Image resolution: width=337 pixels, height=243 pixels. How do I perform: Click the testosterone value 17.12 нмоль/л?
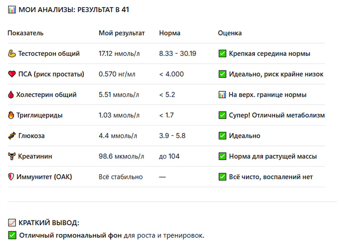[x=119, y=53]
